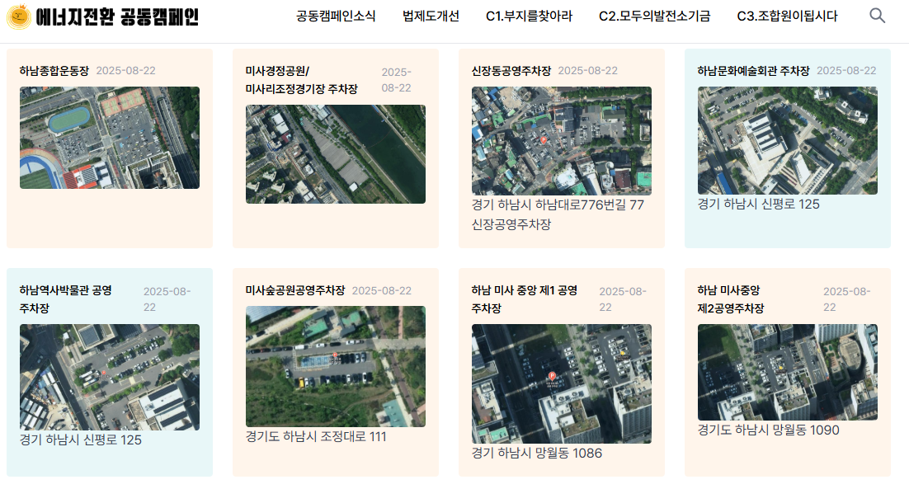
Task: Open the 에너지전환 공동캠페인 site title
Action: (118, 16)
